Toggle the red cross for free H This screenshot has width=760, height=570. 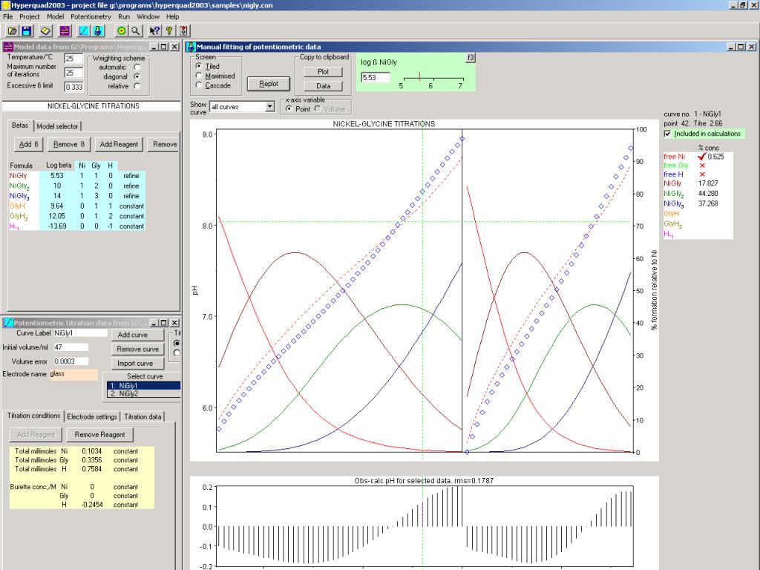pyautogui.click(x=702, y=174)
